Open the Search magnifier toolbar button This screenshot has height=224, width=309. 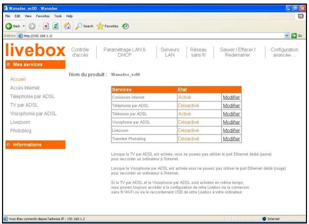coord(84,26)
